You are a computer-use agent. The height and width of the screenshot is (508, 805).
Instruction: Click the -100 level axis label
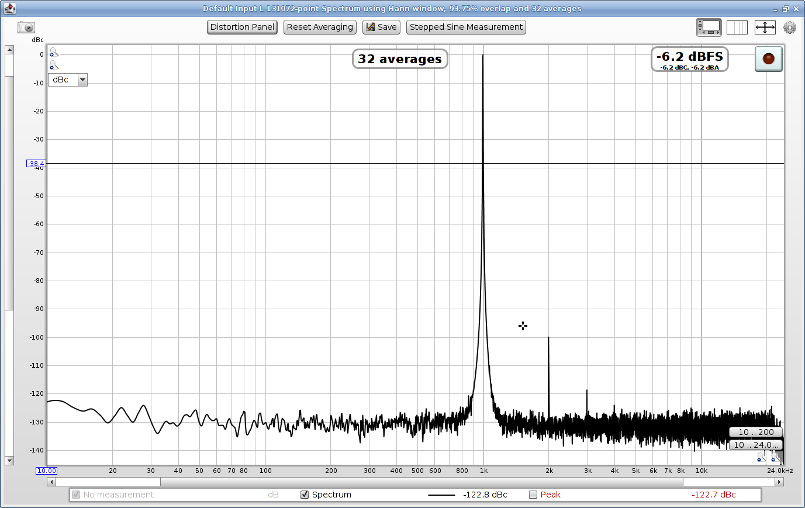pos(37,337)
